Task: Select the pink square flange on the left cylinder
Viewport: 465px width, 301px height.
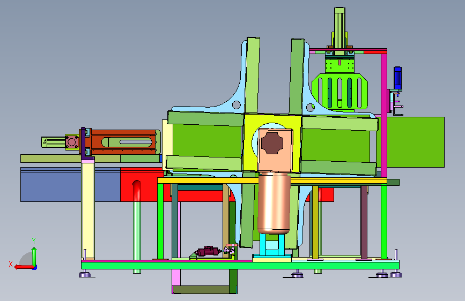Action: click(x=71, y=142)
